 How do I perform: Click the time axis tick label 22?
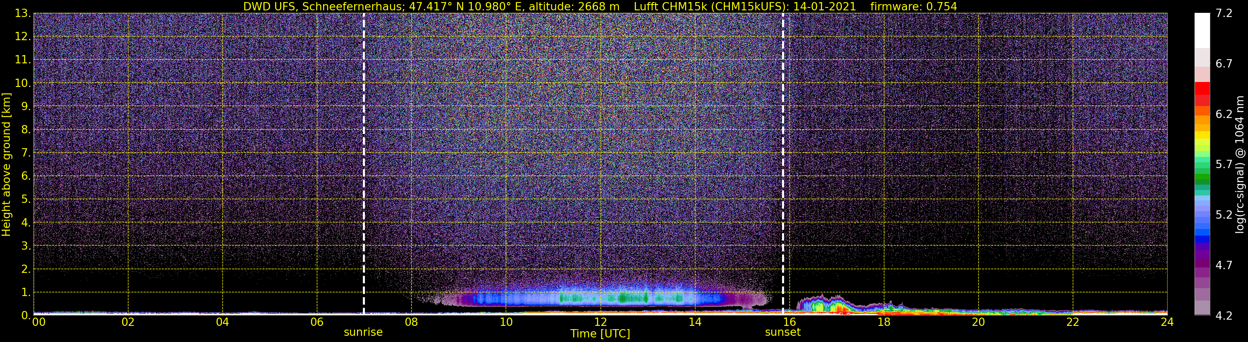(1073, 323)
